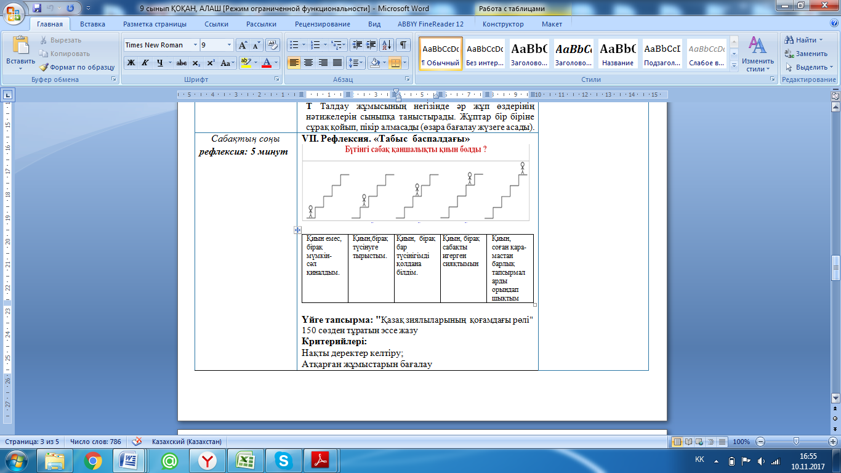Viewport: 841px width, 473px height.
Task: Open the Рецензирование tab
Action: click(323, 24)
